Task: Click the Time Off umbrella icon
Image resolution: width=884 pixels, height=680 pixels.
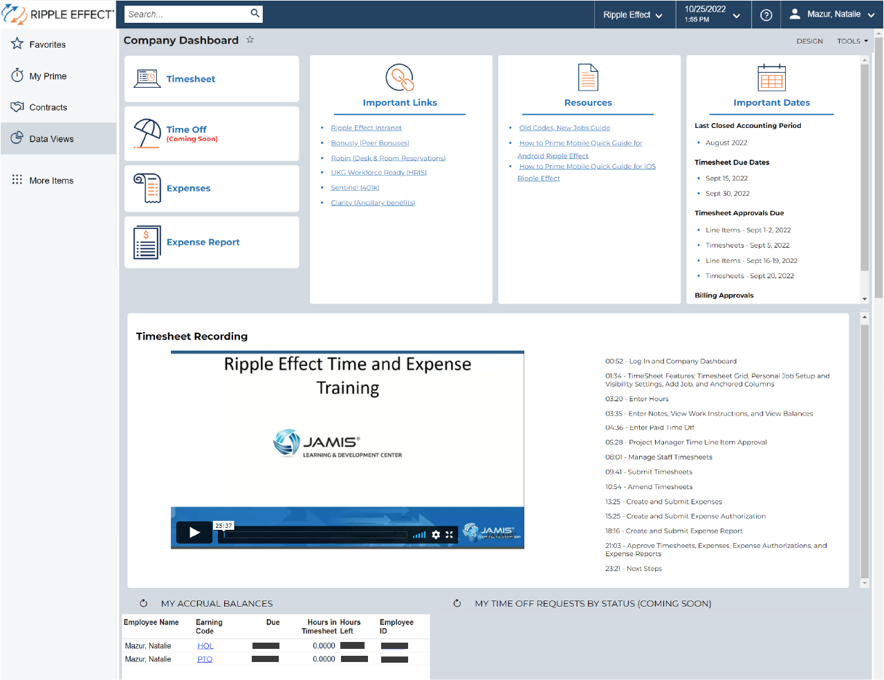Action: point(147,133)
